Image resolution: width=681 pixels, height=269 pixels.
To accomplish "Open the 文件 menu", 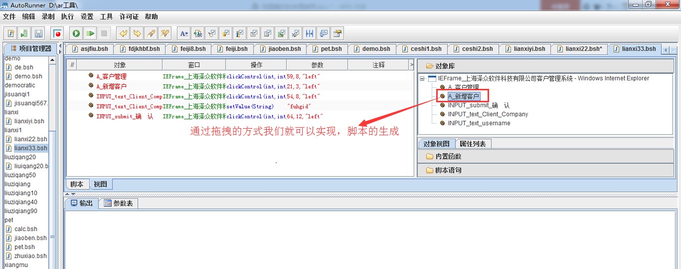I will point(9,16).
